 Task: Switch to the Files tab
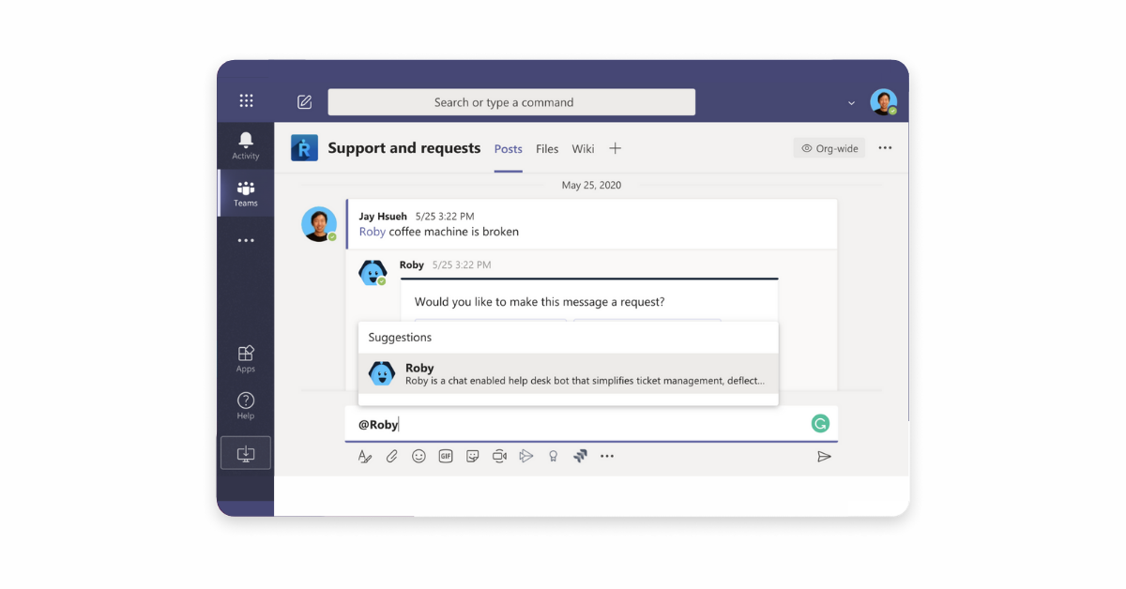[x=547, y=148]
